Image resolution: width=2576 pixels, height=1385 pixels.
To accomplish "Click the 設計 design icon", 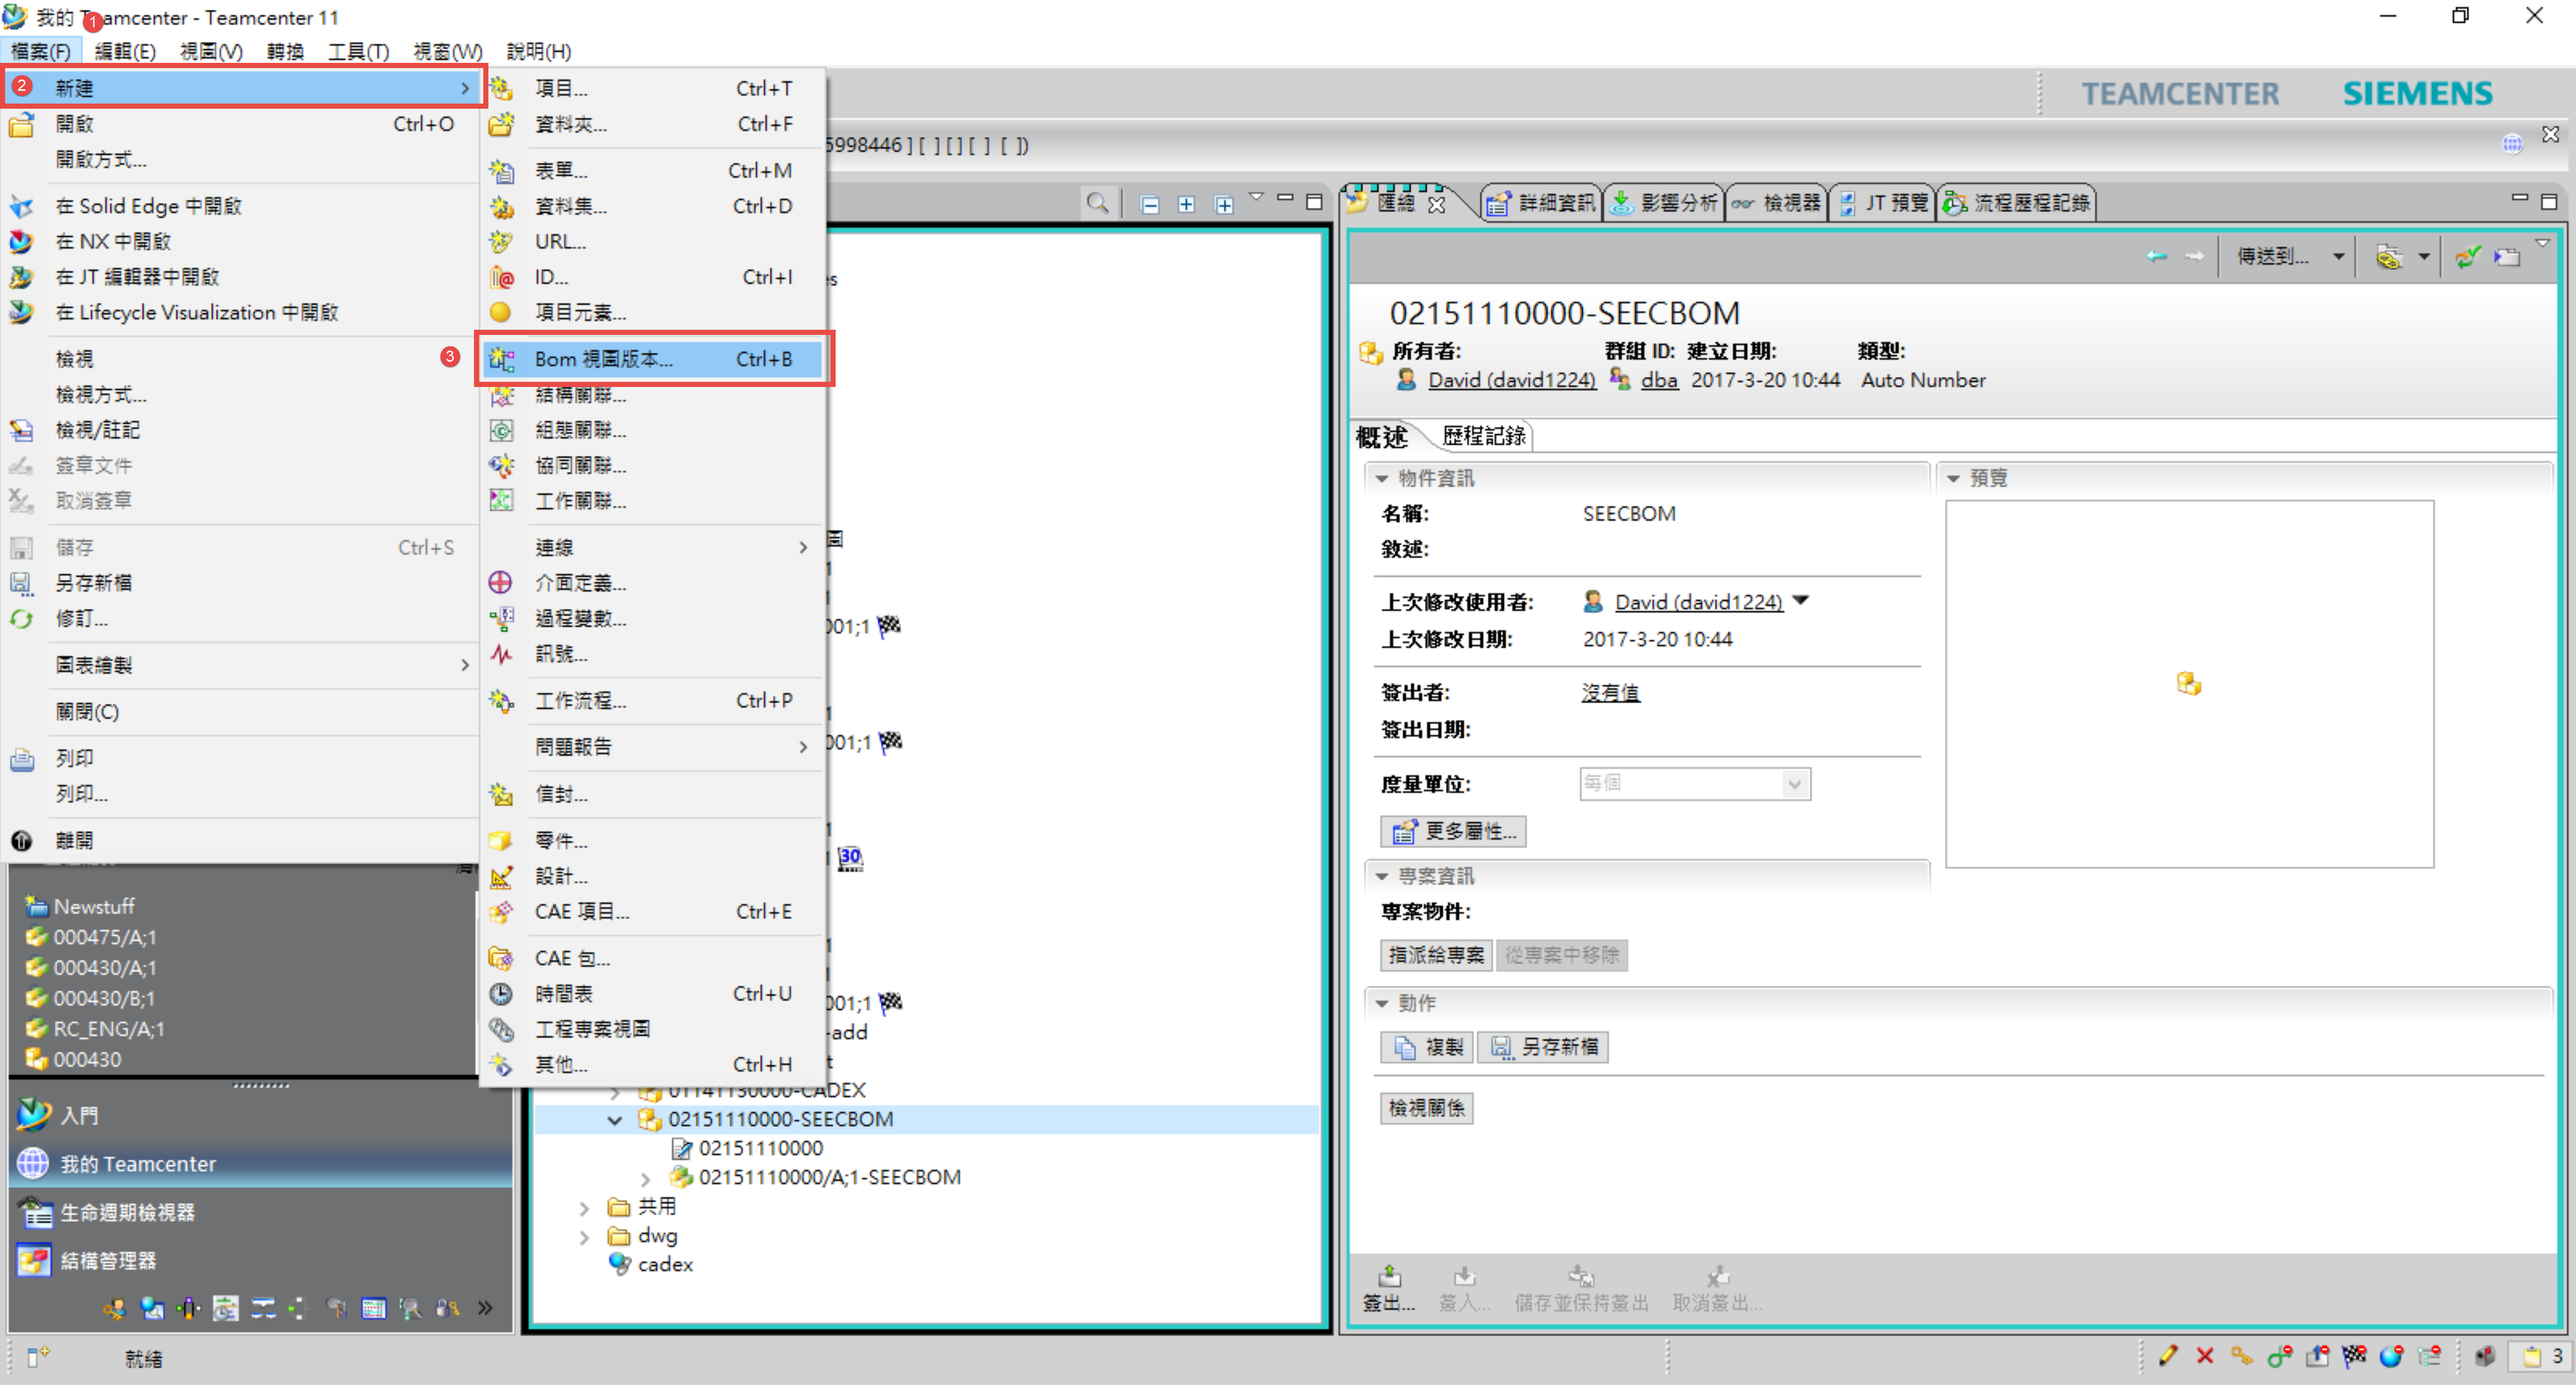I will (501, 877).
